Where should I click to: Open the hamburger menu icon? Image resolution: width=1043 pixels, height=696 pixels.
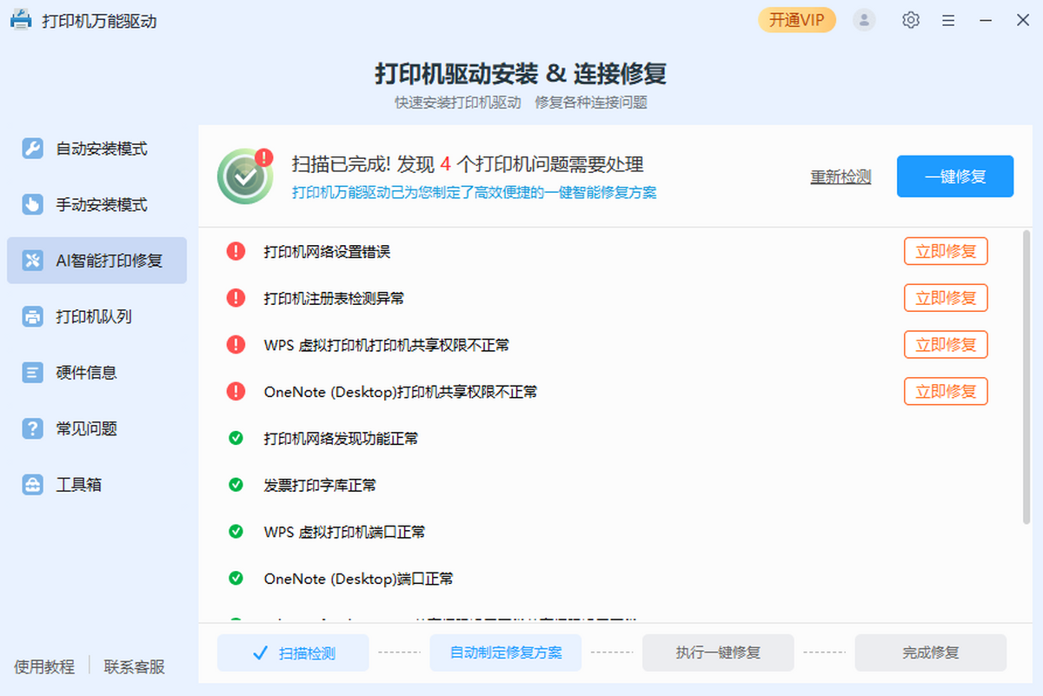click(948, 20)
